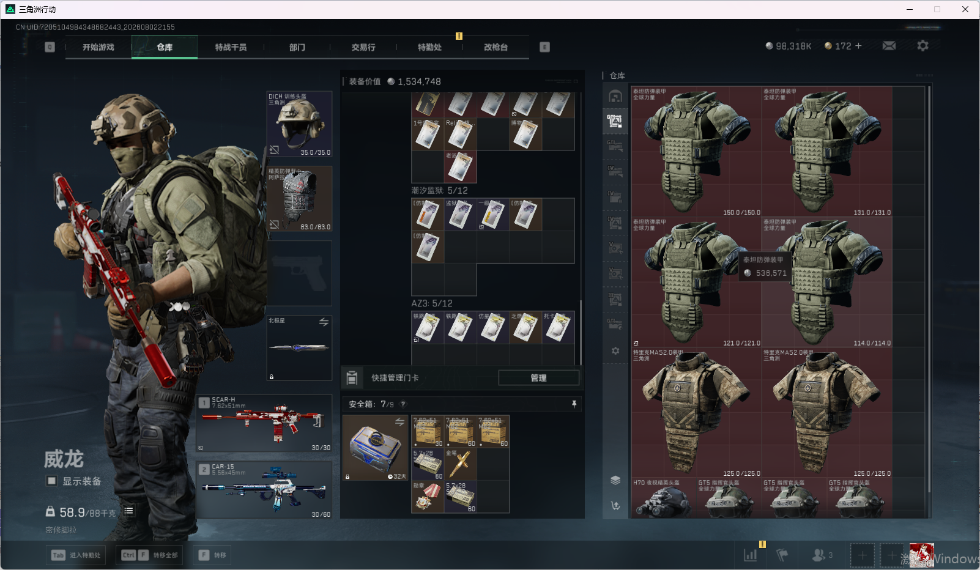This screenshot has height=570, width=980.
Task: Click the AZ3: 5/12 heading
Action: 432,303
